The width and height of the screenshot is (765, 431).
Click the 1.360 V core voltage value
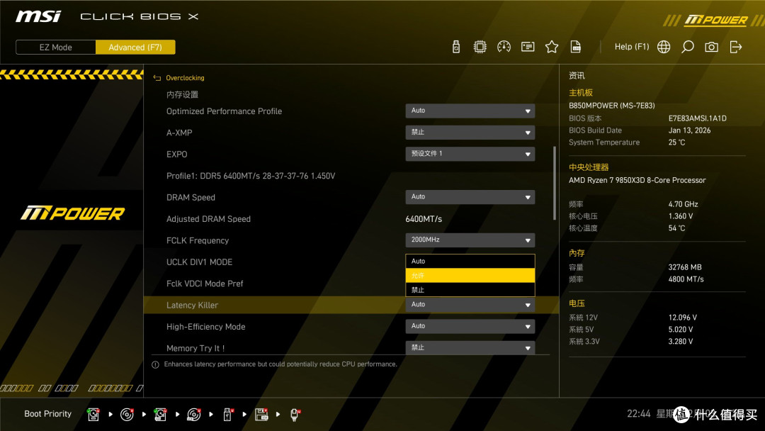click(x=681, y=216)
